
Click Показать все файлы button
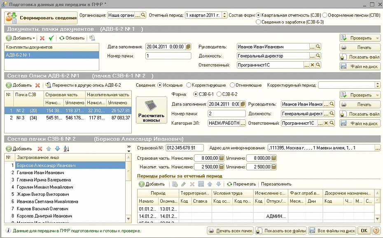pos(281,231)
